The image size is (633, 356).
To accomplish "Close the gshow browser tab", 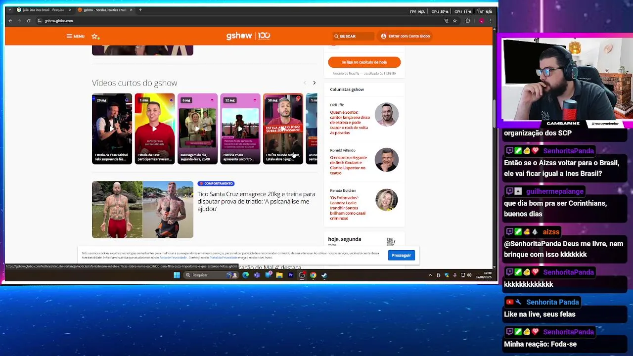I will click(131, 10).
